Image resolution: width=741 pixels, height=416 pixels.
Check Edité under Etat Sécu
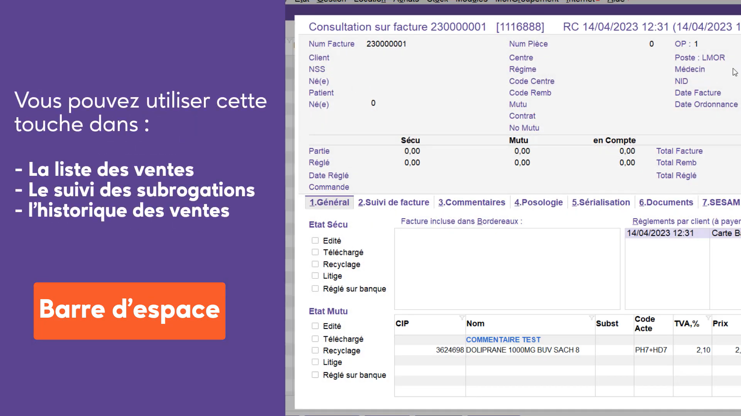click(x=315, y=241)
